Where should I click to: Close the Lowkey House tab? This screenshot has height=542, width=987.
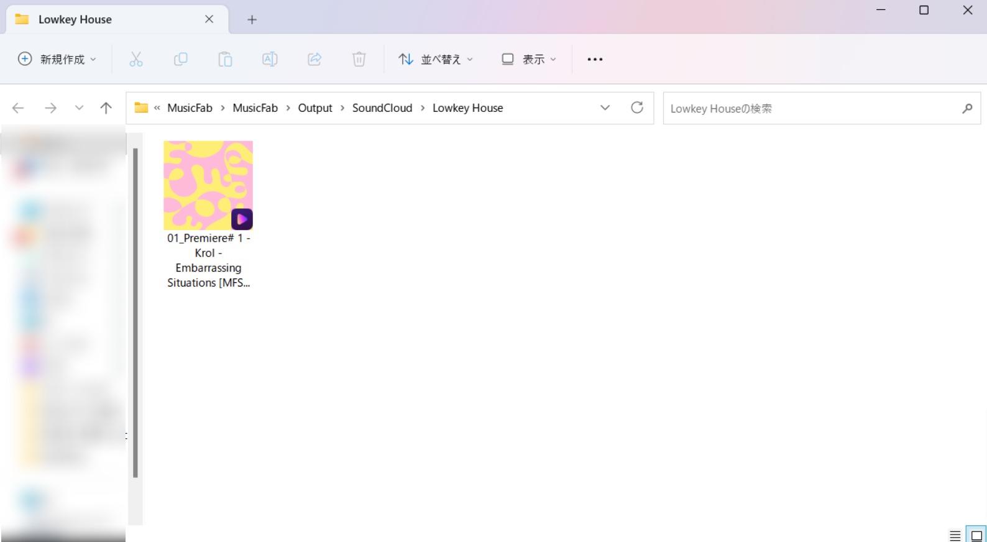209,19
